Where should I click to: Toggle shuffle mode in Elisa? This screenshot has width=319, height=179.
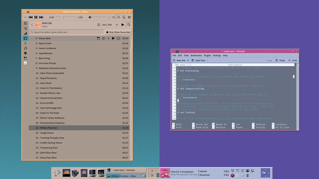113,17
